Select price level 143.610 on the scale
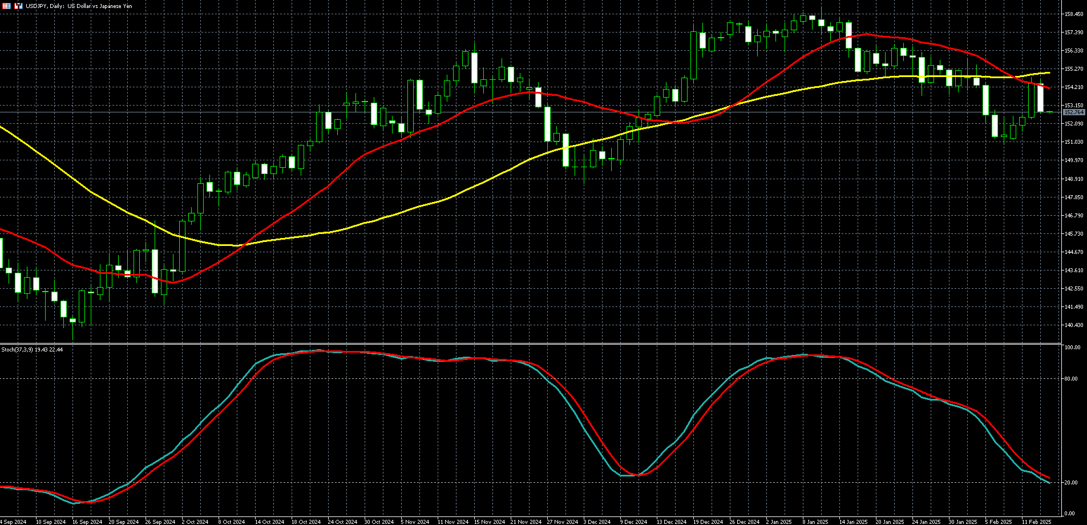This screenshot has width=1087, height=525. pos(1074,270)
